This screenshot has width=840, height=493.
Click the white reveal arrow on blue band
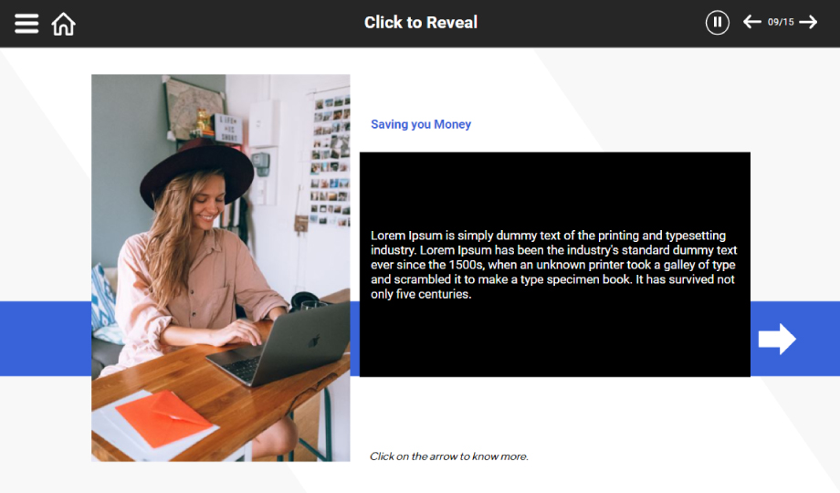point(777,339)
